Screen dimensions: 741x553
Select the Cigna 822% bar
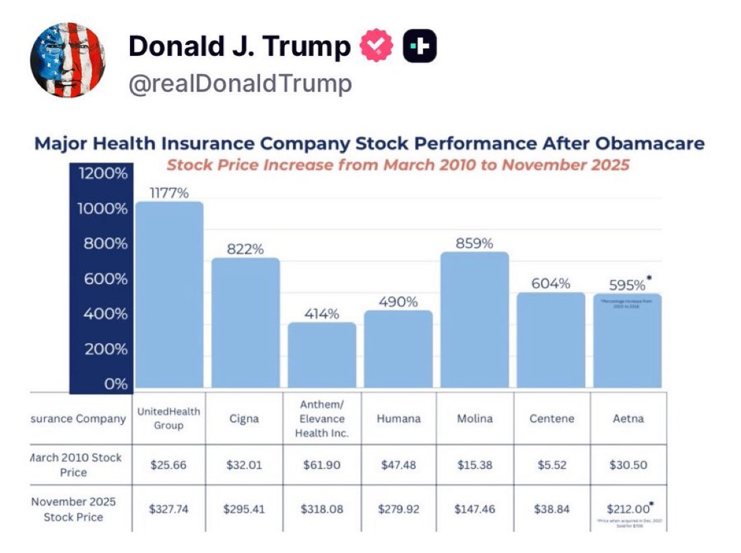pyautogui.click(x=245, y=323)
